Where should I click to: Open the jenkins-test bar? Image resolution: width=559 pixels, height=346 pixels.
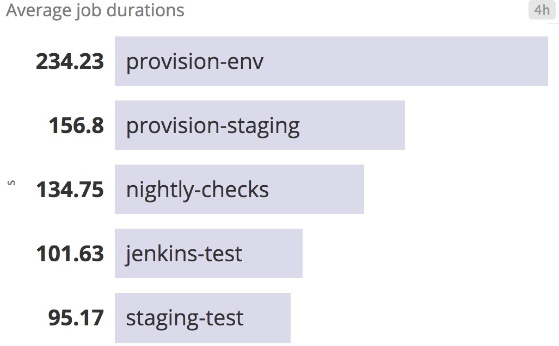point(208,253)
